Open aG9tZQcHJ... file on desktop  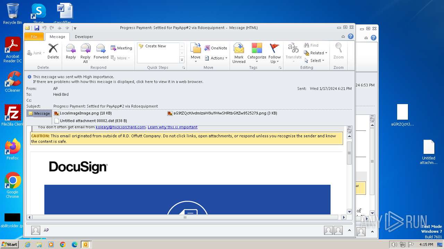[402, 115]
